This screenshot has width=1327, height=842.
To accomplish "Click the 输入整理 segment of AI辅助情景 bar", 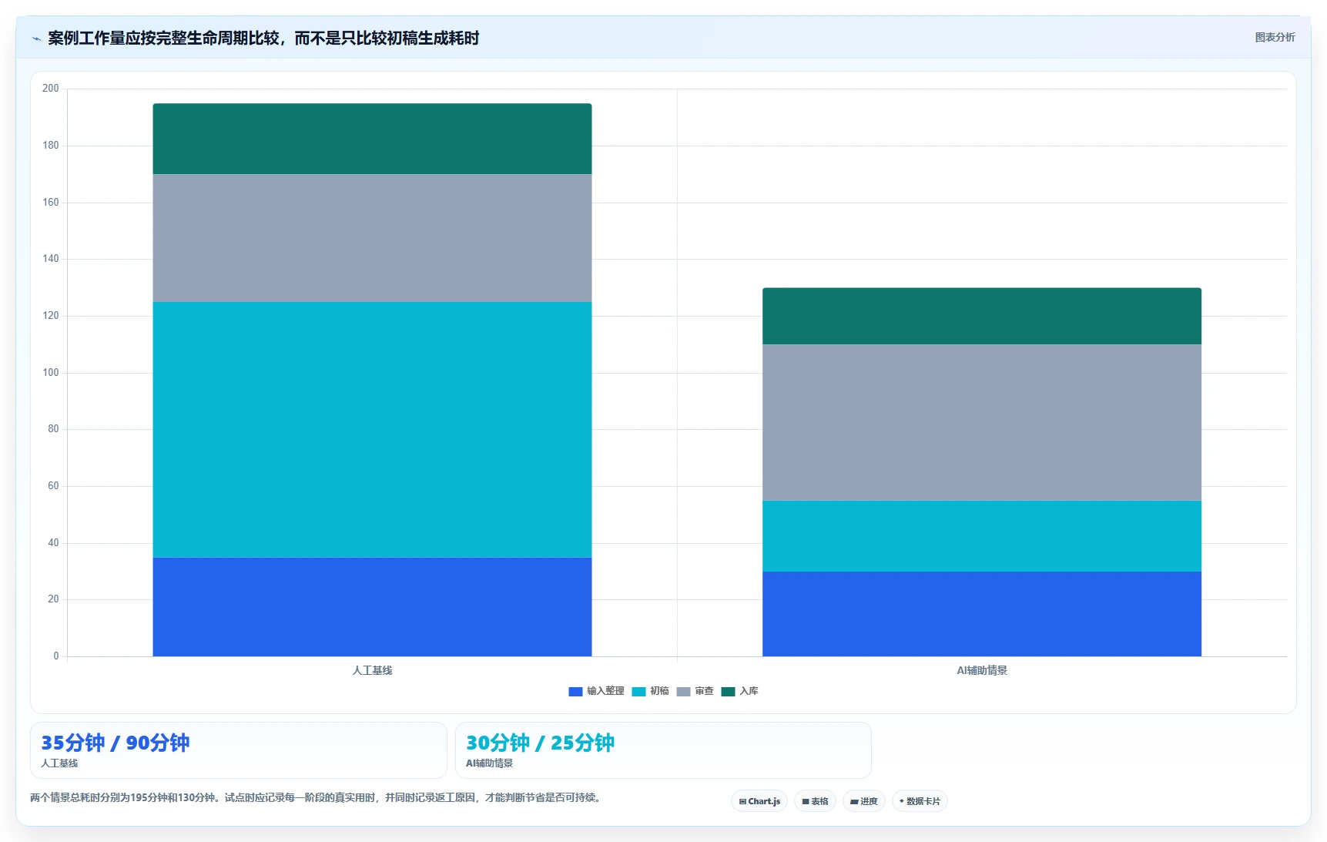I will [981, 614].
